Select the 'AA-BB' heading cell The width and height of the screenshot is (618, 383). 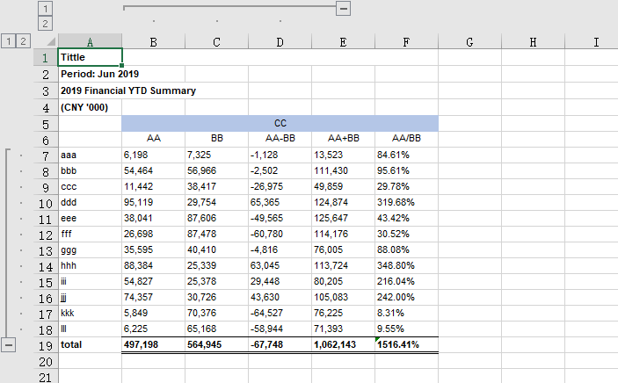point(280,139)
